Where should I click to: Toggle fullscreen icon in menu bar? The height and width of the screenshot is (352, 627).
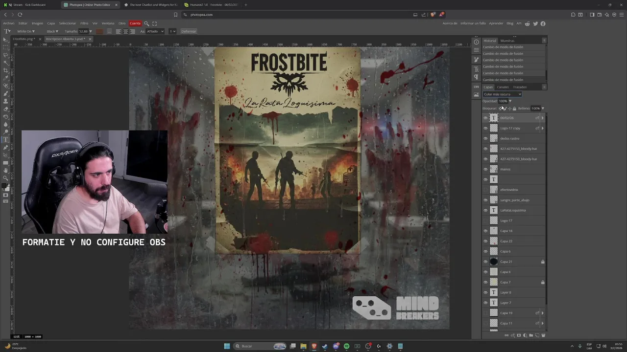point(155,23)
